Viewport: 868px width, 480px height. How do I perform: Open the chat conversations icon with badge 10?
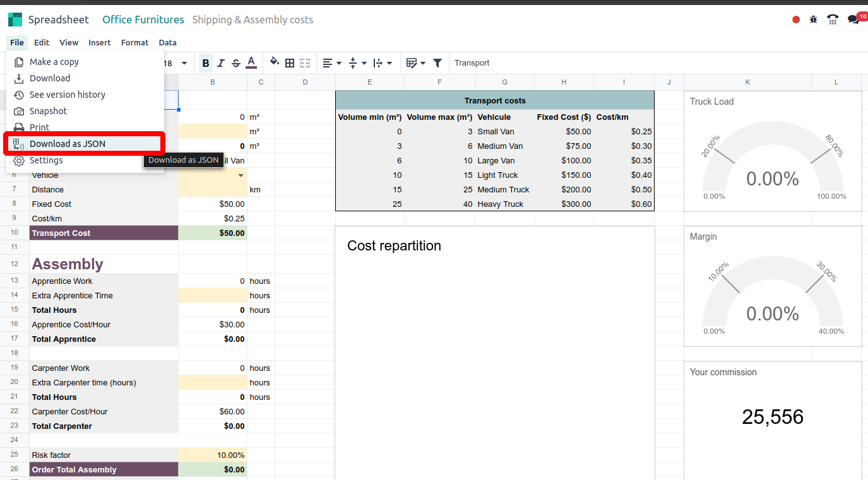click(x=853, y=20)
